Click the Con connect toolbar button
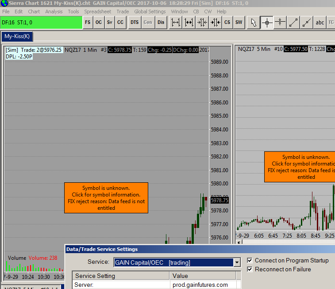This screenshot has width=335, height=289. pyautogui.click(x=148, y=23)
